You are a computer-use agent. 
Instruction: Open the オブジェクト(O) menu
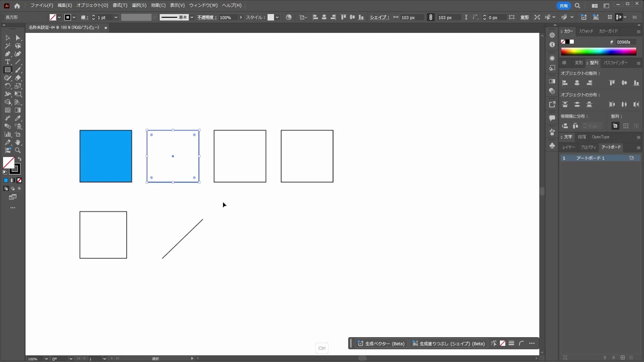92,5
